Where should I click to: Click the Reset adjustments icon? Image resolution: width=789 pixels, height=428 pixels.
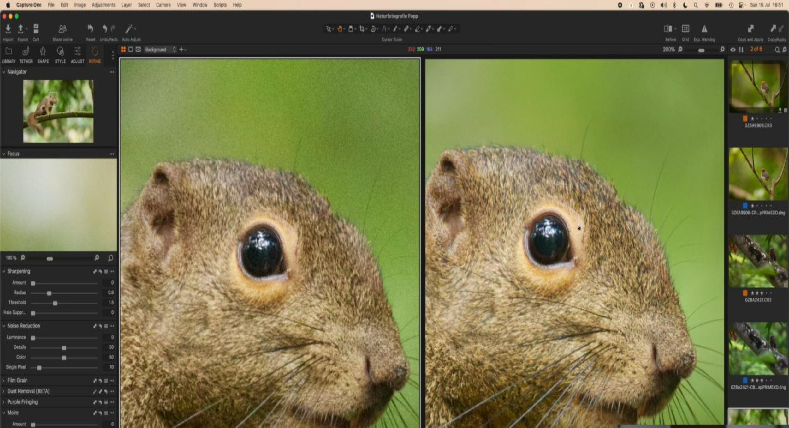[90, 29]
